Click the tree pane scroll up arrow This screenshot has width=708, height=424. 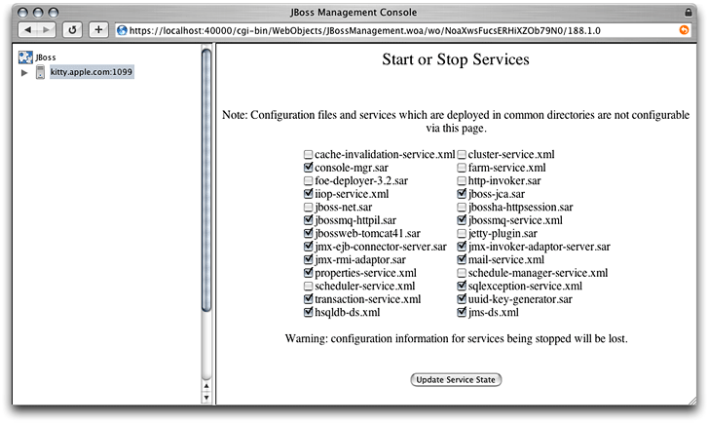coord(206,386)
